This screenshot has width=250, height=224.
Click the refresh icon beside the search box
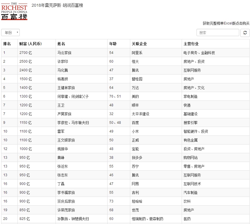click(245, 32)
